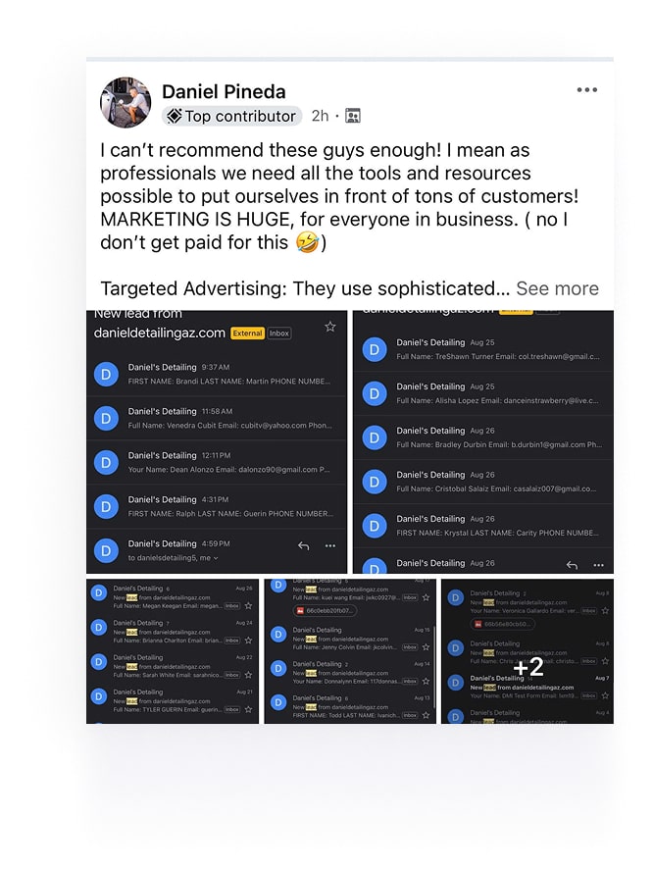This screenshot has width=653, height=872.
Task: Click reply arrow on 4:59 PM email
Action: [x=303, y=545]
